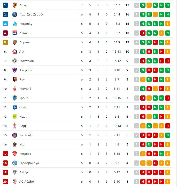This screenshot has width=177, height=187.
Task: Open the Κλερμόν team page
Action: (x=26, y=70)
